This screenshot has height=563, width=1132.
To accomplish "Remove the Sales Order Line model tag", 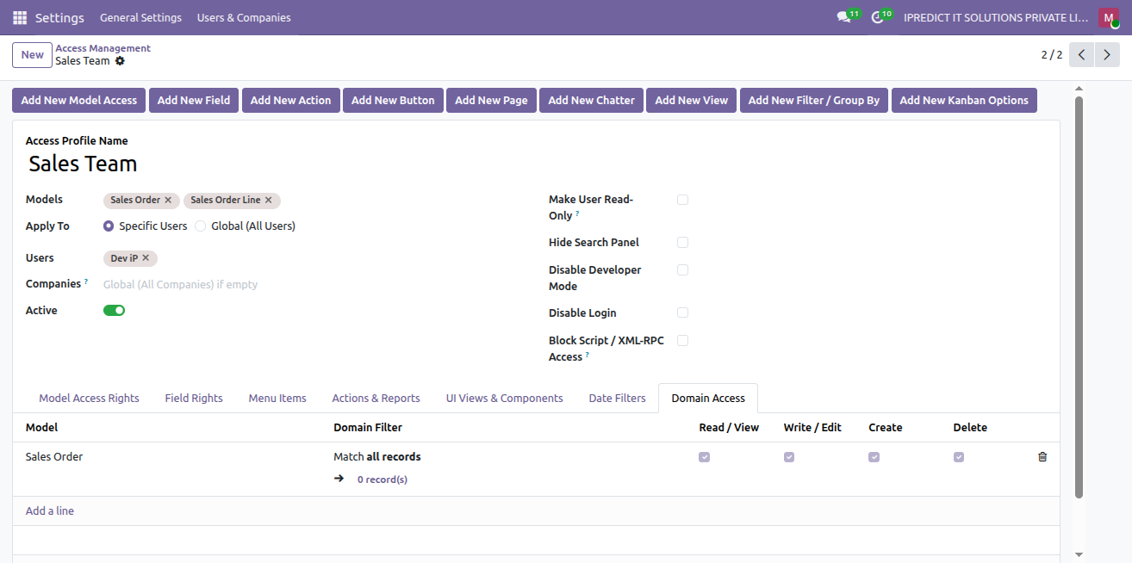I will [268, 200].
